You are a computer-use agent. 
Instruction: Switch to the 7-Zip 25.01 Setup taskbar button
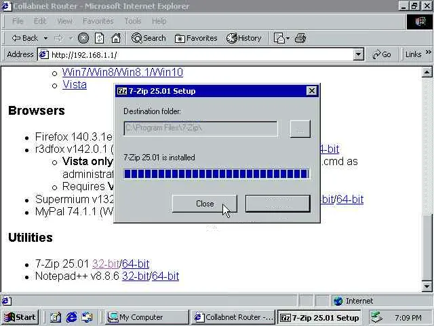(x=319, y=317)
